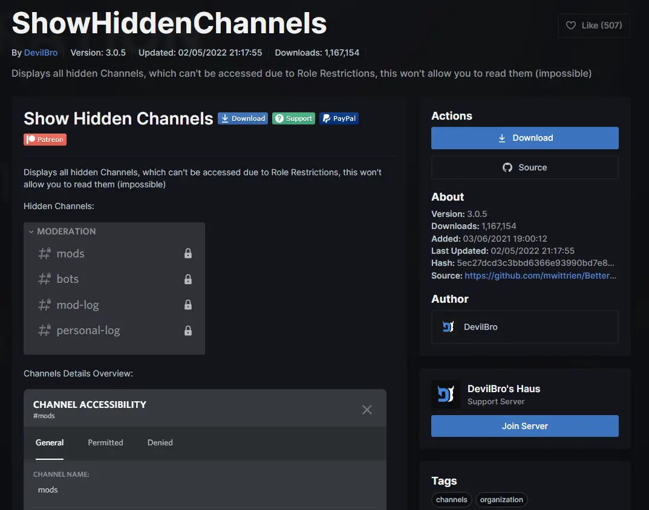Close the Channel Accessibility panel
This screenshot has width=649, height=510.
367,410
